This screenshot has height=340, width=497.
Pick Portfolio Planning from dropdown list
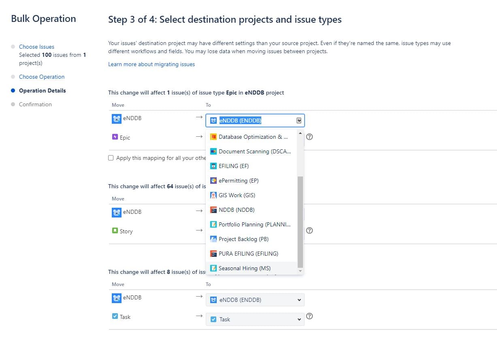[x=252, y=224]
